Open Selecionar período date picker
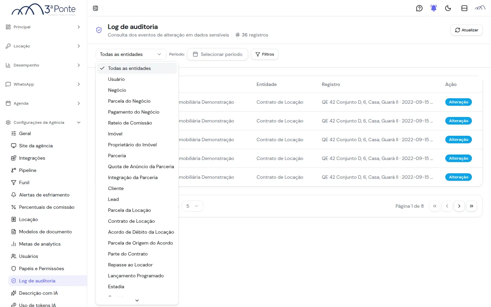Image resolution: width=491 pixels, height=307 pixels. point(218,54)
